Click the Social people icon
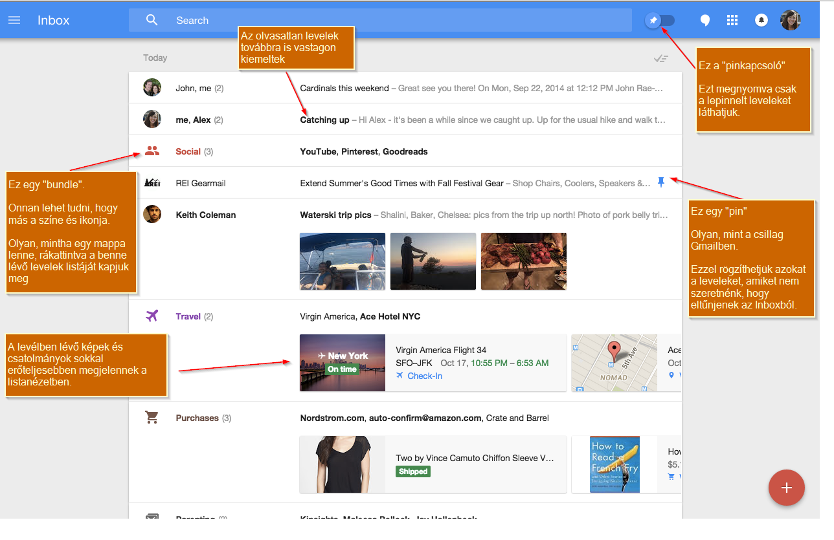Viewport: 834px width, 540px height. click(152, 151)
